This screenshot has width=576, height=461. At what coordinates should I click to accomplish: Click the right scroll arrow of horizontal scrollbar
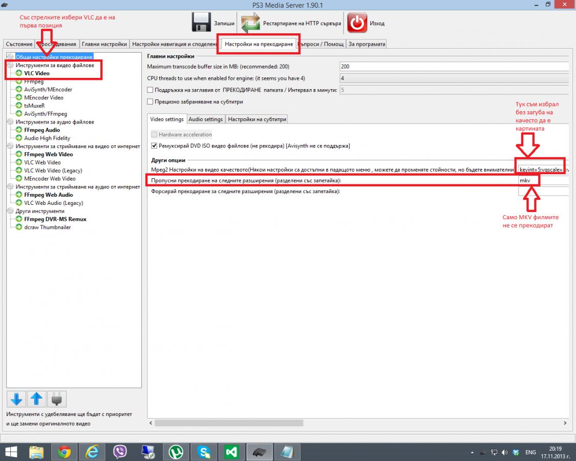565,423
